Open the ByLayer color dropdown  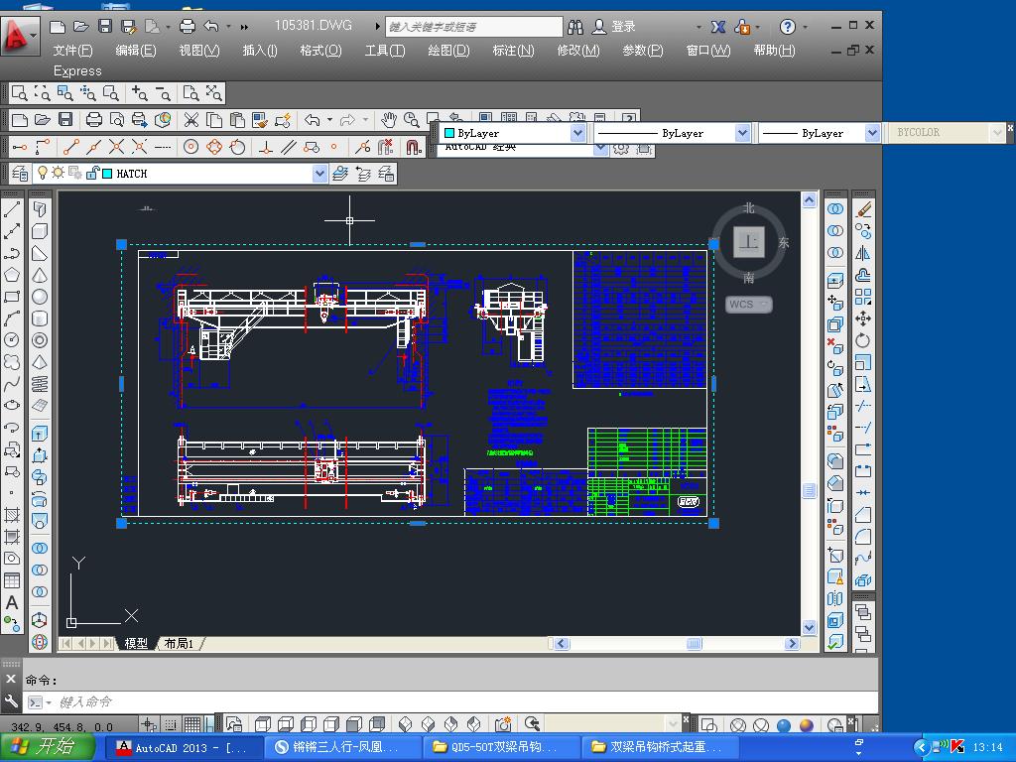(577, 133)
